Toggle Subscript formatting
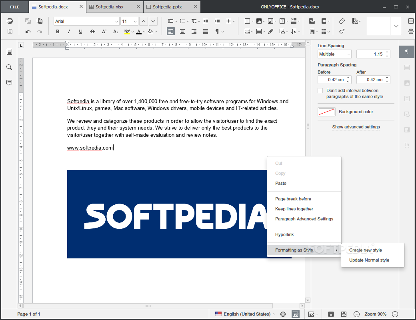This screenshot has height=320, width=416. point(116,32)
